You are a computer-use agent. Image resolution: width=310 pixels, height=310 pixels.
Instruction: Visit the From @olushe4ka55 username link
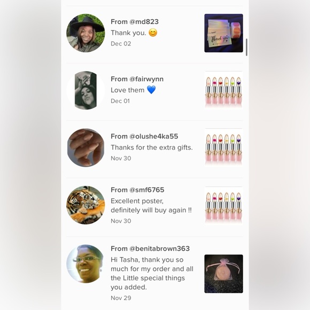click(144, 136)
